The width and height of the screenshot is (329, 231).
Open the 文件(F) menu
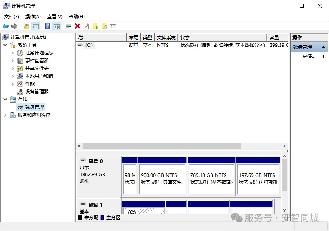(12, 17)
